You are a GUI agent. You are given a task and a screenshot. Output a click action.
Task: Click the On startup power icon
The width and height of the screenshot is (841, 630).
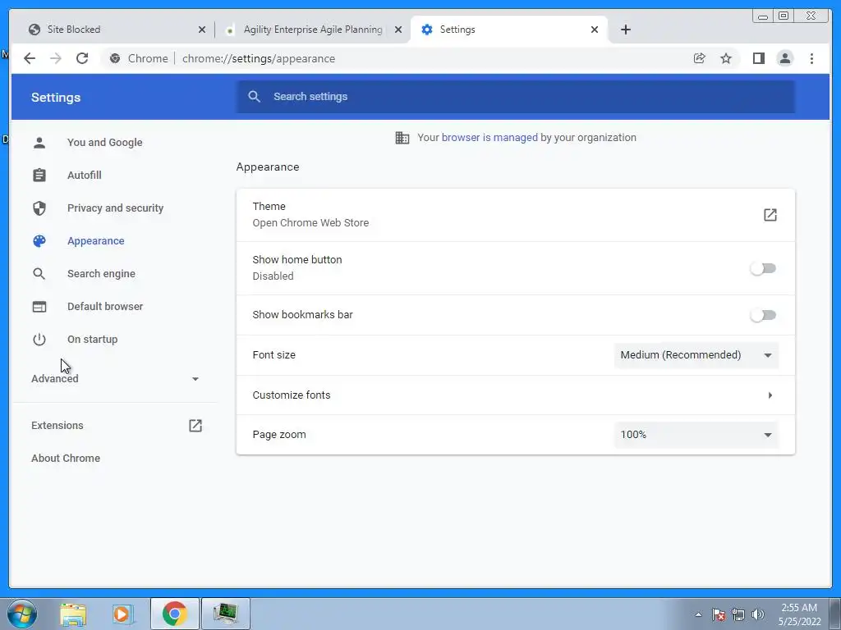(39, 339)
